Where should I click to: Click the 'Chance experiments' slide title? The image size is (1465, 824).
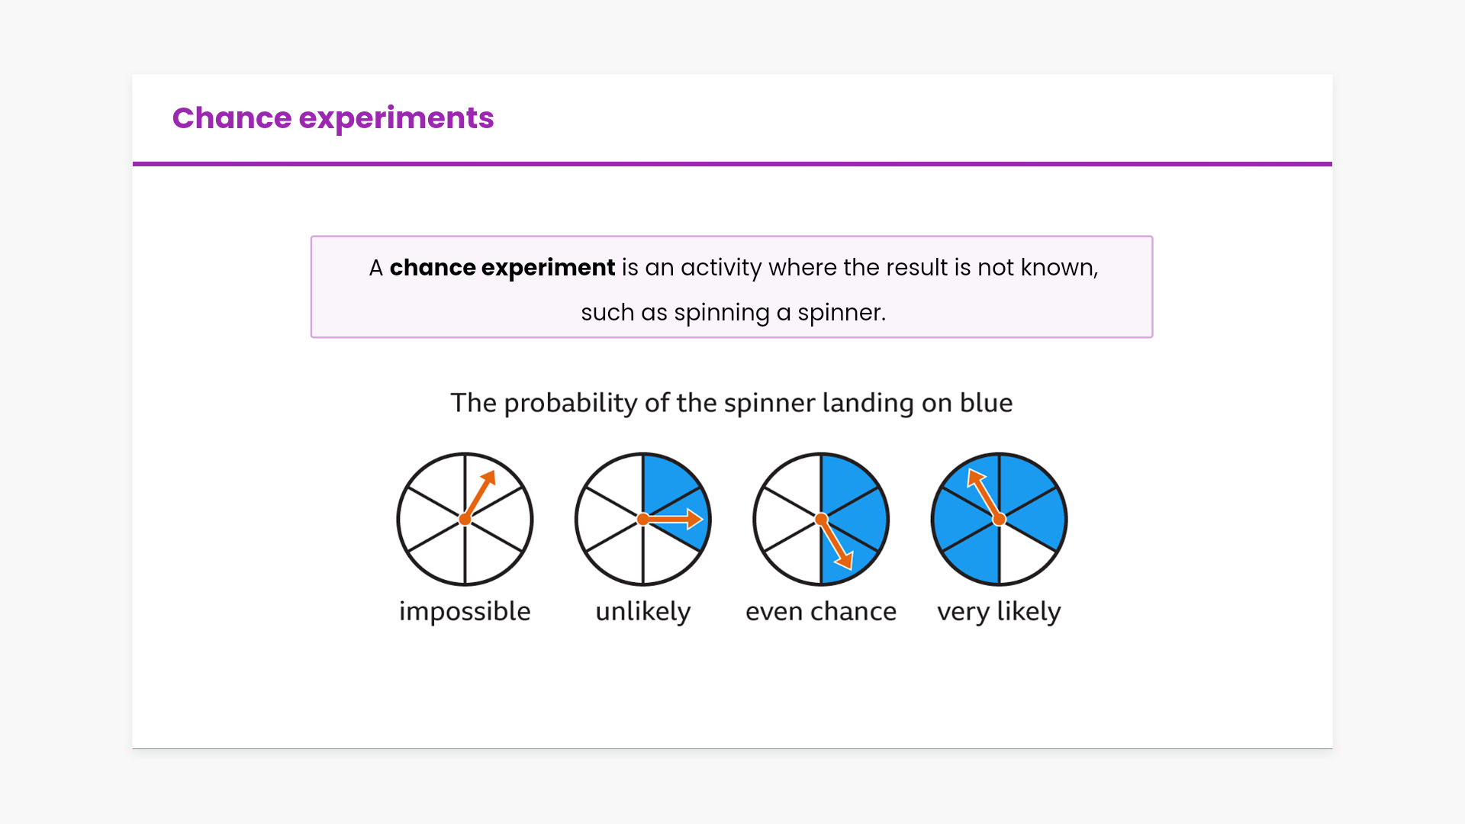coord(333,118)
